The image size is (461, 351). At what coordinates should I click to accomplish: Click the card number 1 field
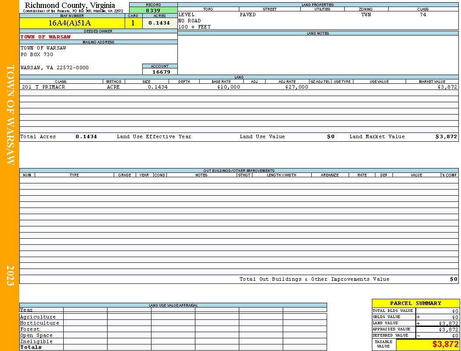click(x=133, y=23)
